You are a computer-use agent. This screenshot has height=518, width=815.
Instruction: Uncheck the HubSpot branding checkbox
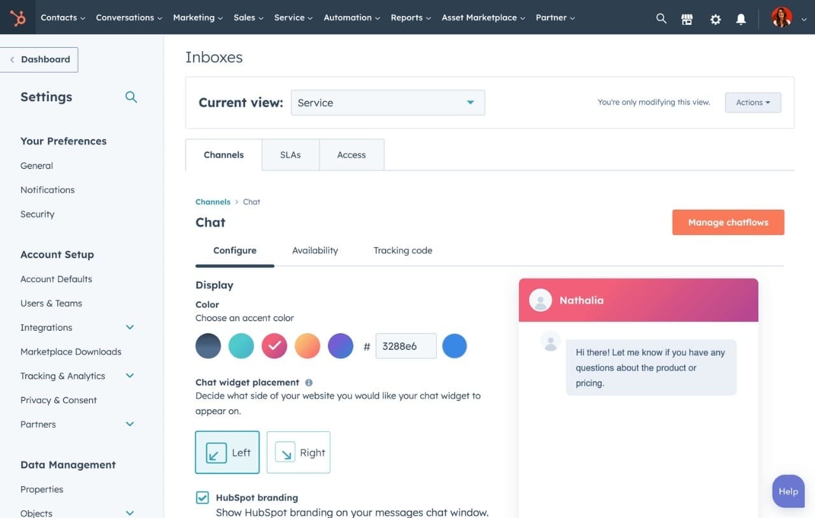tap(202, 497)
